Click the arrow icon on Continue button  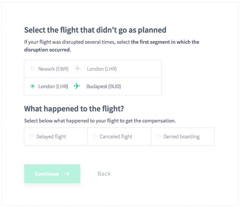click(x=66, y=174)
